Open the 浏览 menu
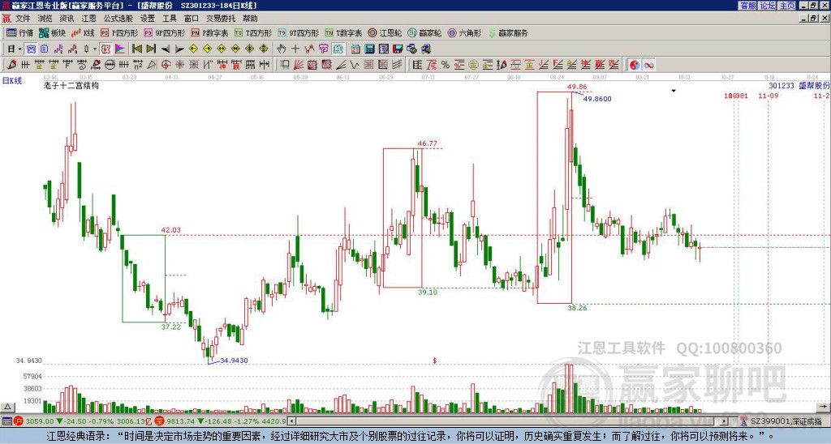This screenshot has width=831, height=444. (x=45, y=19)
